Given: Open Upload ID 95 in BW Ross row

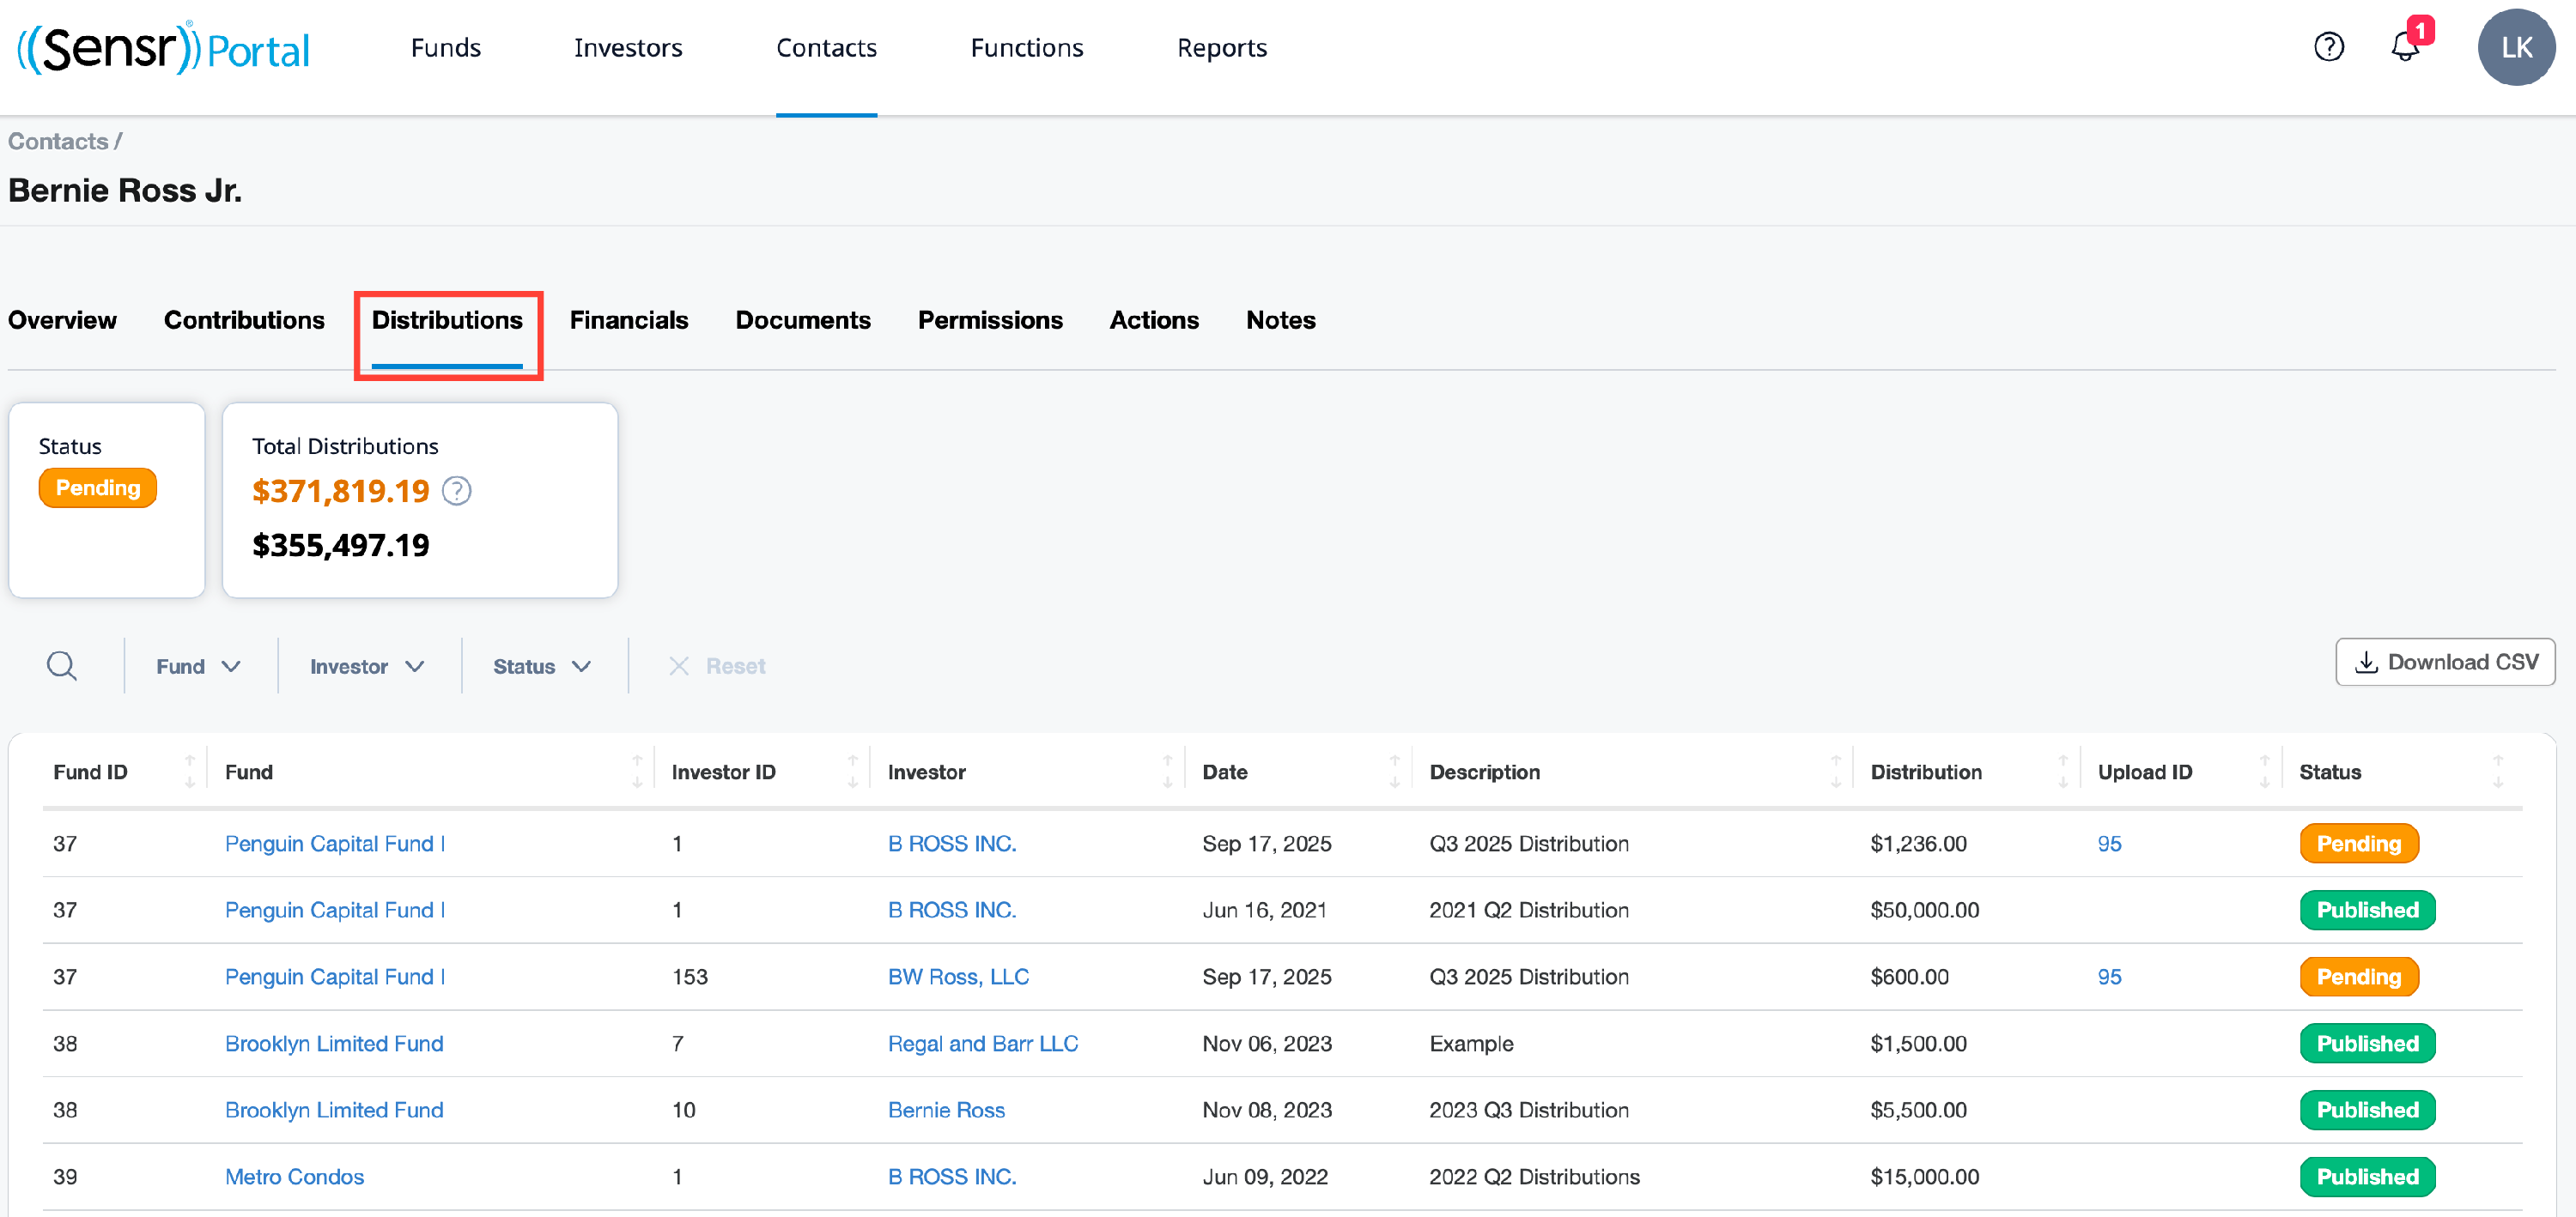Looking at the screenshot, I should click(x=2109, y=978).
